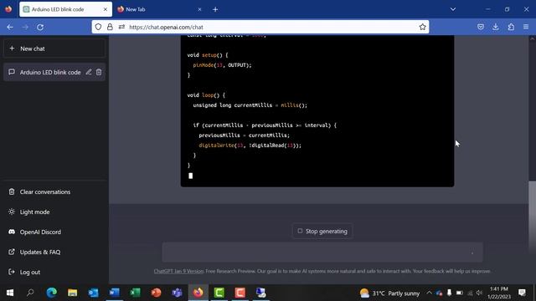
Task: Click the address bar URL
Action: click(x=166, y=27)
